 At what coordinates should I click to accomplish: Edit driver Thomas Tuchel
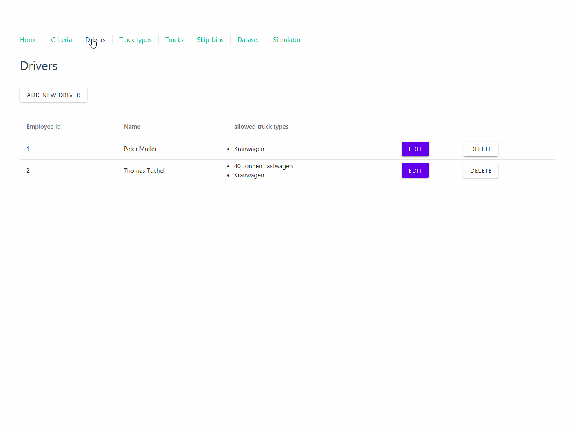tap(415, 171)
